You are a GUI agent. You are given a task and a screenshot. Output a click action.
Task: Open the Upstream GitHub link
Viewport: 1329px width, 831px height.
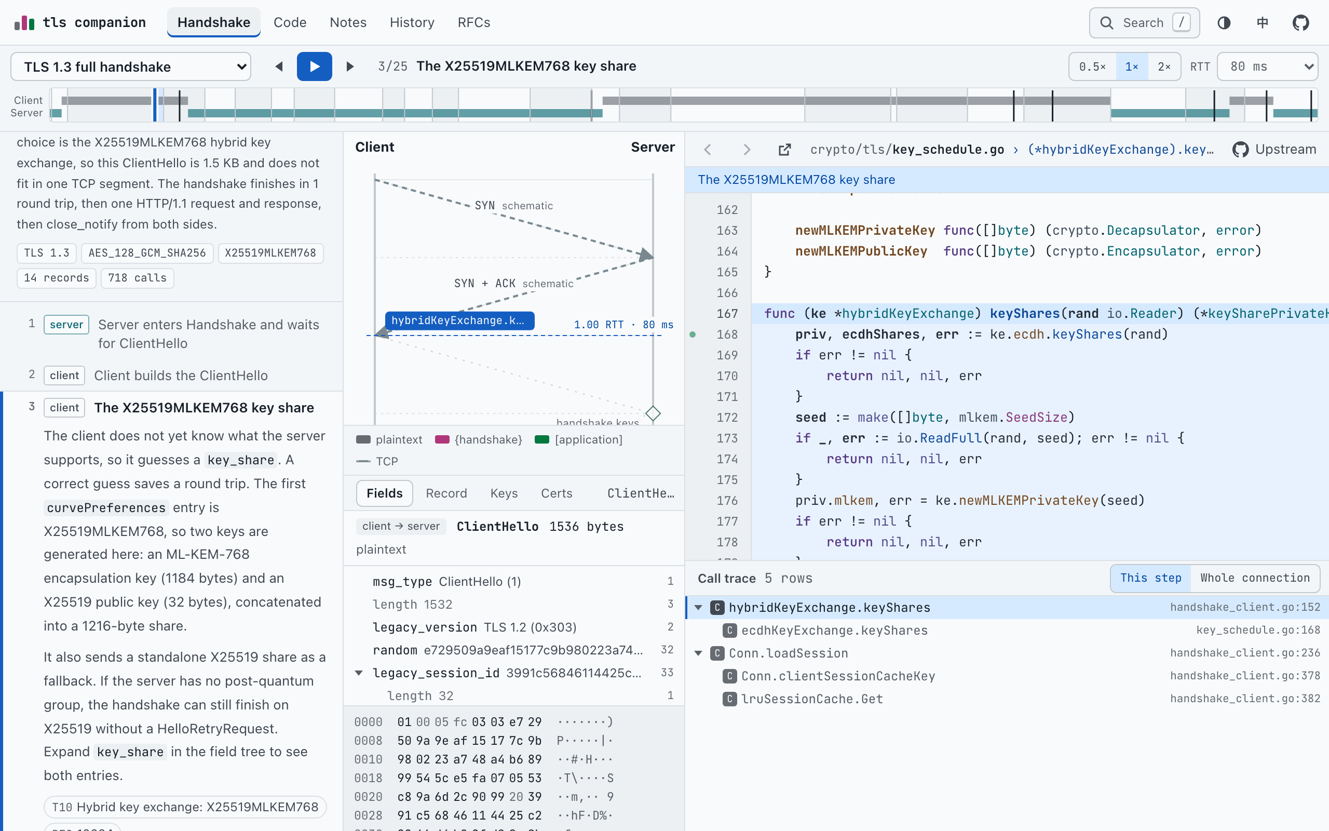click(x=1274, y=150)
